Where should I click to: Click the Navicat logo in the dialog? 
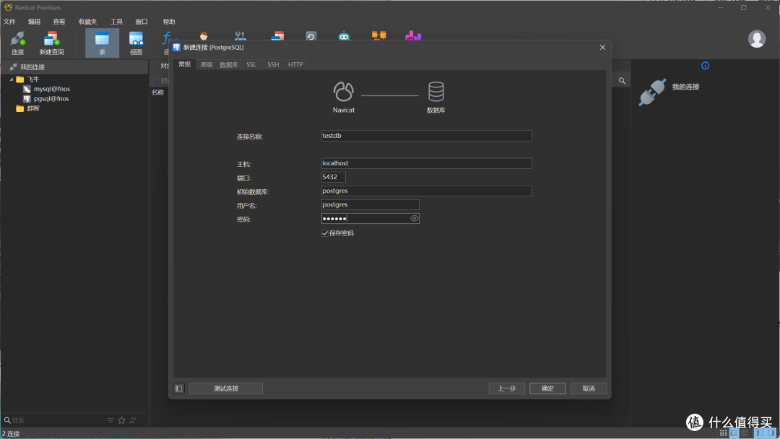pos(343,92)
